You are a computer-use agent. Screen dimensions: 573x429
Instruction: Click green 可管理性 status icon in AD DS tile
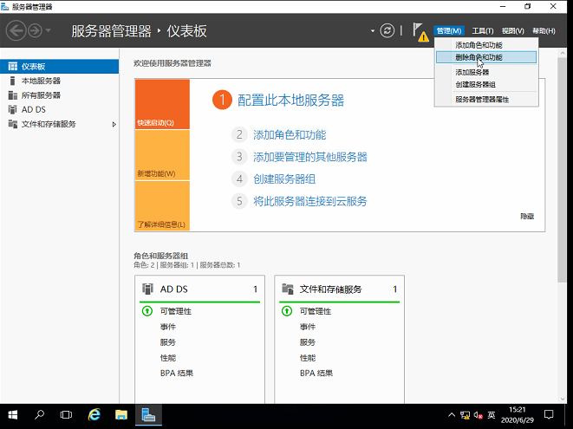coord(147,311)
